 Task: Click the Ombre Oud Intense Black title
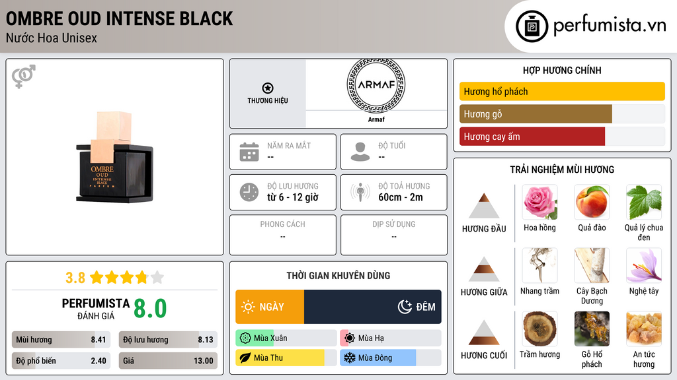click(x=120, y=18)
